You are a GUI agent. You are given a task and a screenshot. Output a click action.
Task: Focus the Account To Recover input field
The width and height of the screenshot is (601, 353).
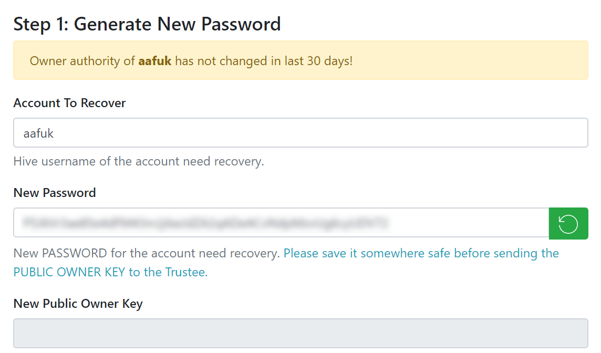[300, 132]
